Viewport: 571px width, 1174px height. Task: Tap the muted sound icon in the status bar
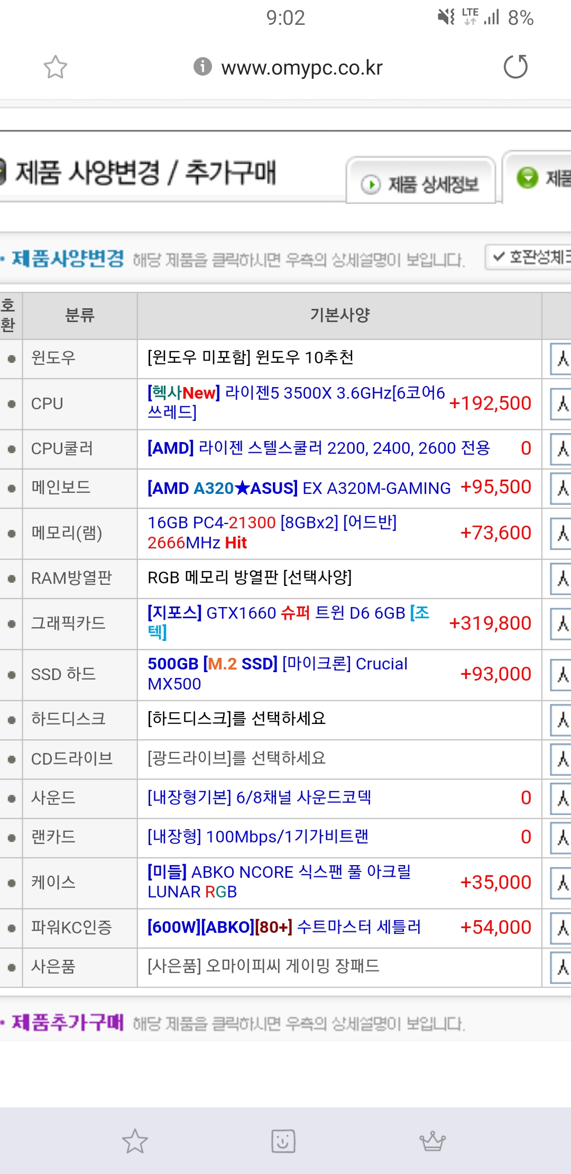447,17
